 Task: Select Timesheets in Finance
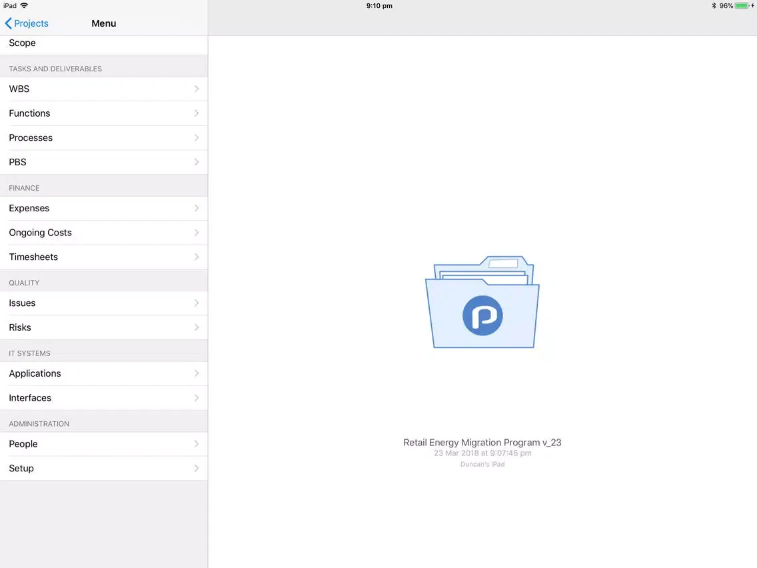tap(104, 257)
